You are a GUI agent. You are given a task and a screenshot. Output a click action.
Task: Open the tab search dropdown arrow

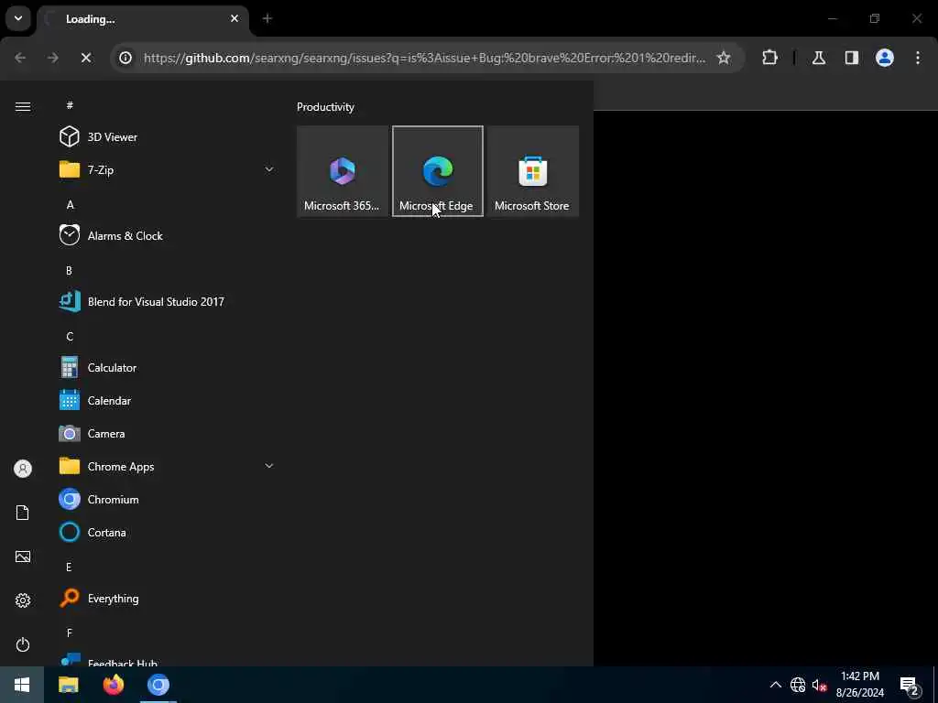click(x=18, y=18)
